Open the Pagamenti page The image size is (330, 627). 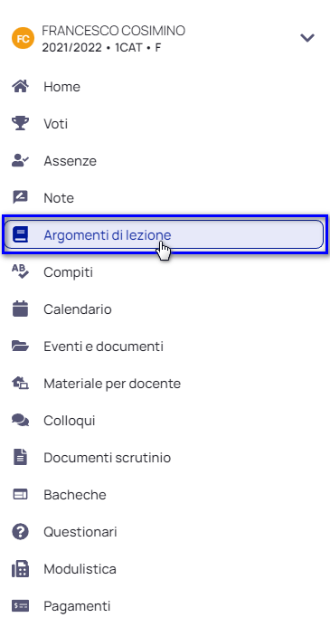(77, 606)
